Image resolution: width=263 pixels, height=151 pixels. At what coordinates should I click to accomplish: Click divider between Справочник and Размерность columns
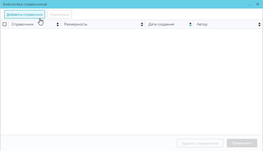[x=61, y=24]
